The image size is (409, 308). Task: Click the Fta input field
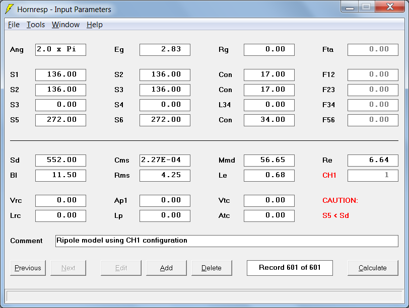coord(373,50)
